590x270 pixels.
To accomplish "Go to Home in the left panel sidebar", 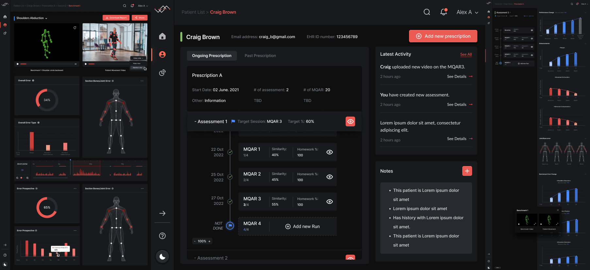I will (5, 17).
